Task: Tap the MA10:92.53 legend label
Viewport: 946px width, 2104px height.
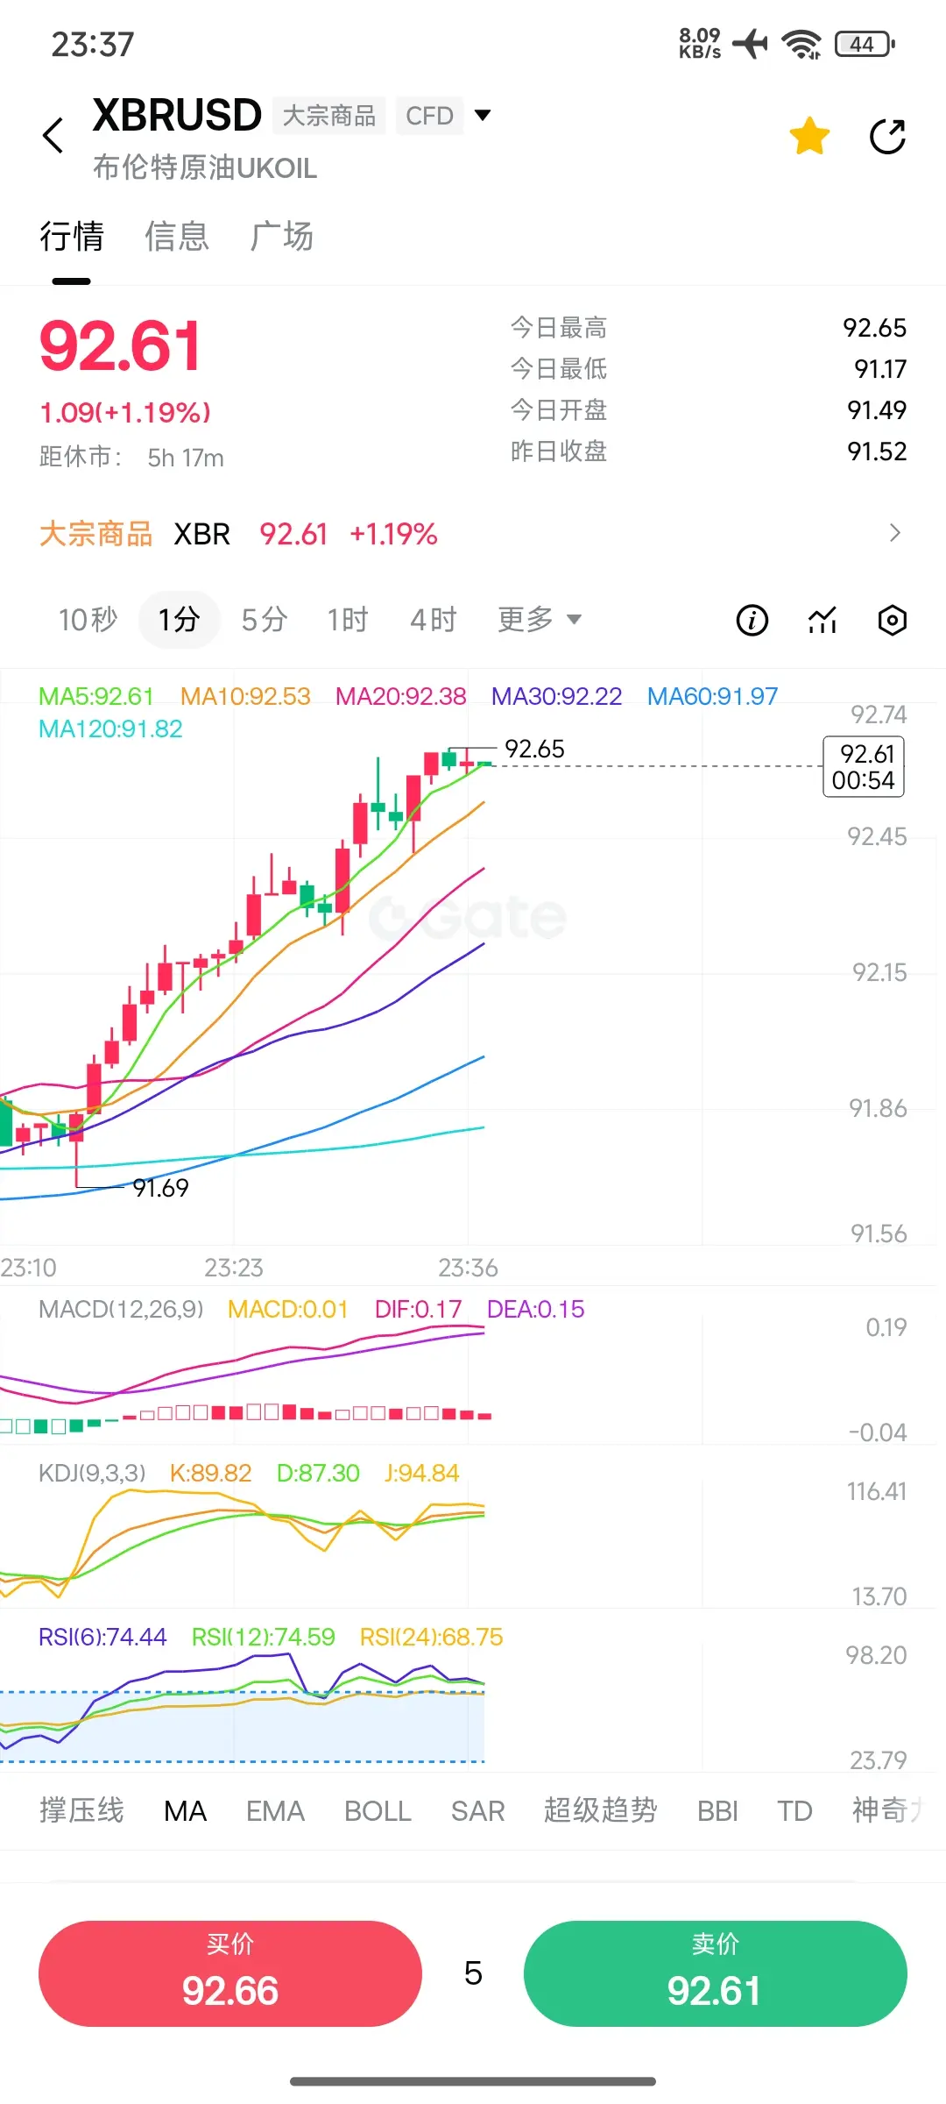Action: 245,696
